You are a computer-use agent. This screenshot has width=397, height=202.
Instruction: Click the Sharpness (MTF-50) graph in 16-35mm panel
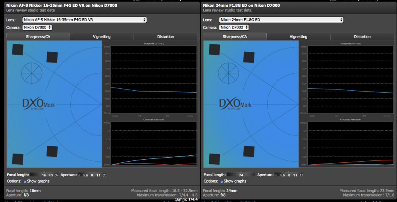pyautogui.click(x=154, y=80)
